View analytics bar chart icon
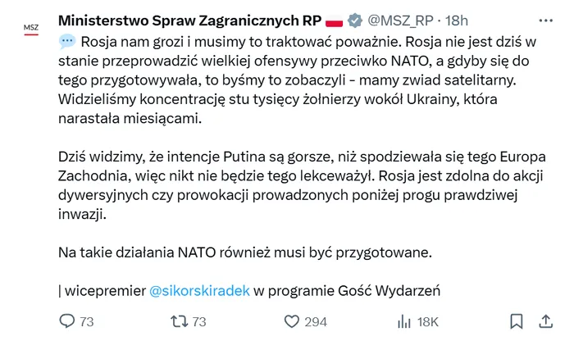Screen dimensions: 574x341 [404, 321]
